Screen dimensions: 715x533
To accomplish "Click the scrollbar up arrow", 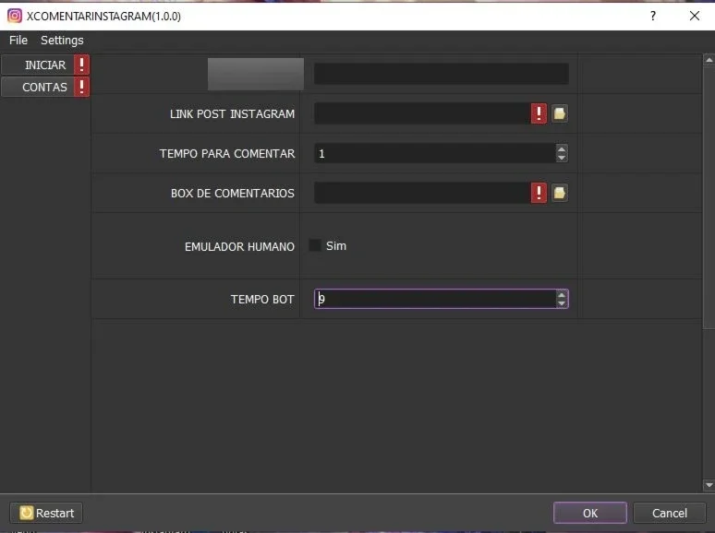I will click(709, 60).
